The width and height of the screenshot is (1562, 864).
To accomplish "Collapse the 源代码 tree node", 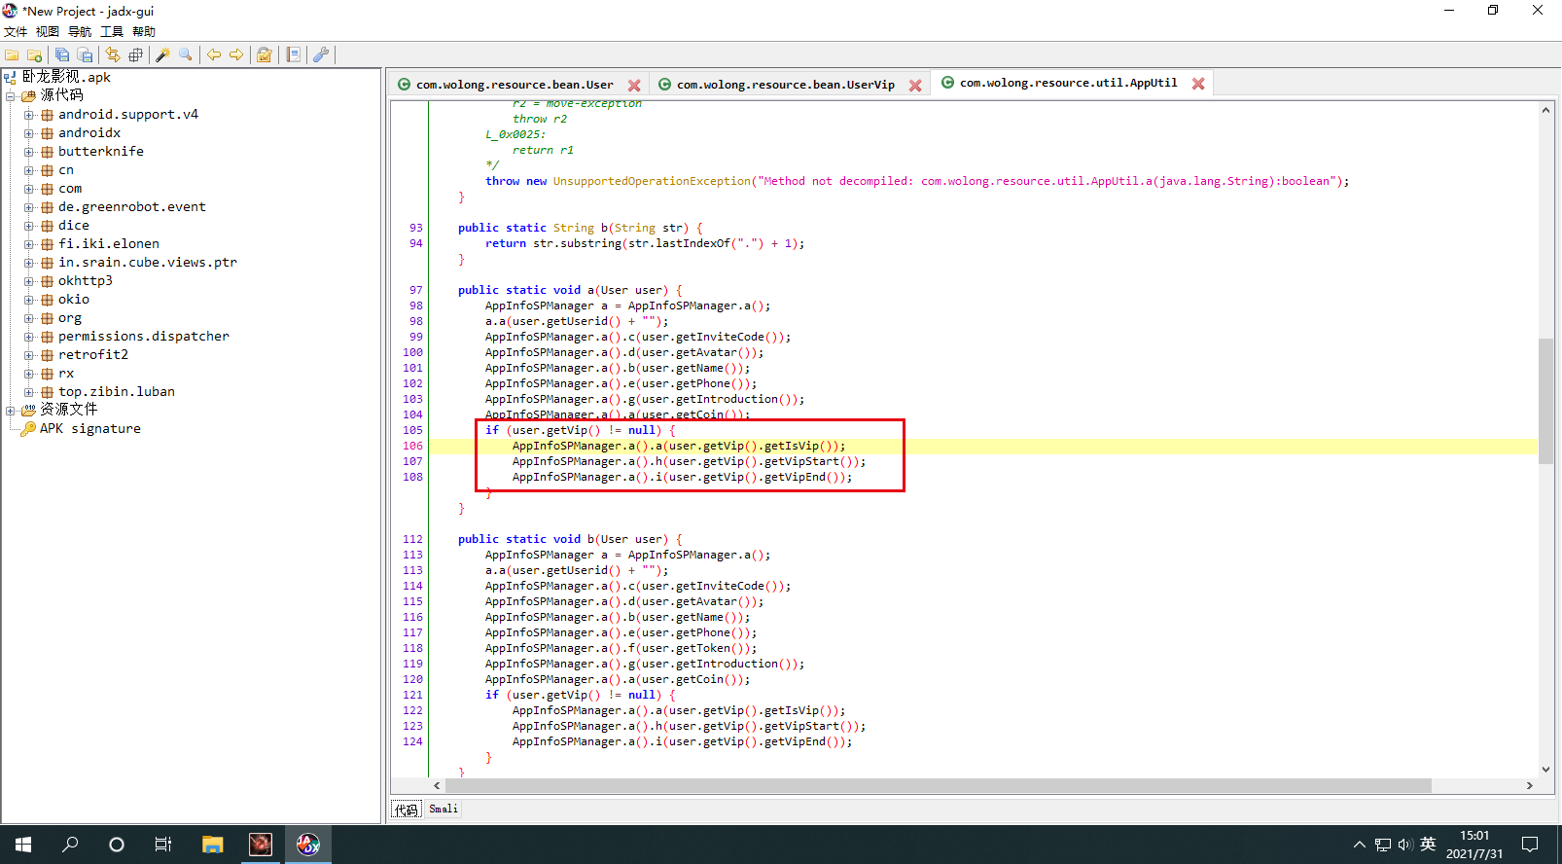I will pos(10,96).
